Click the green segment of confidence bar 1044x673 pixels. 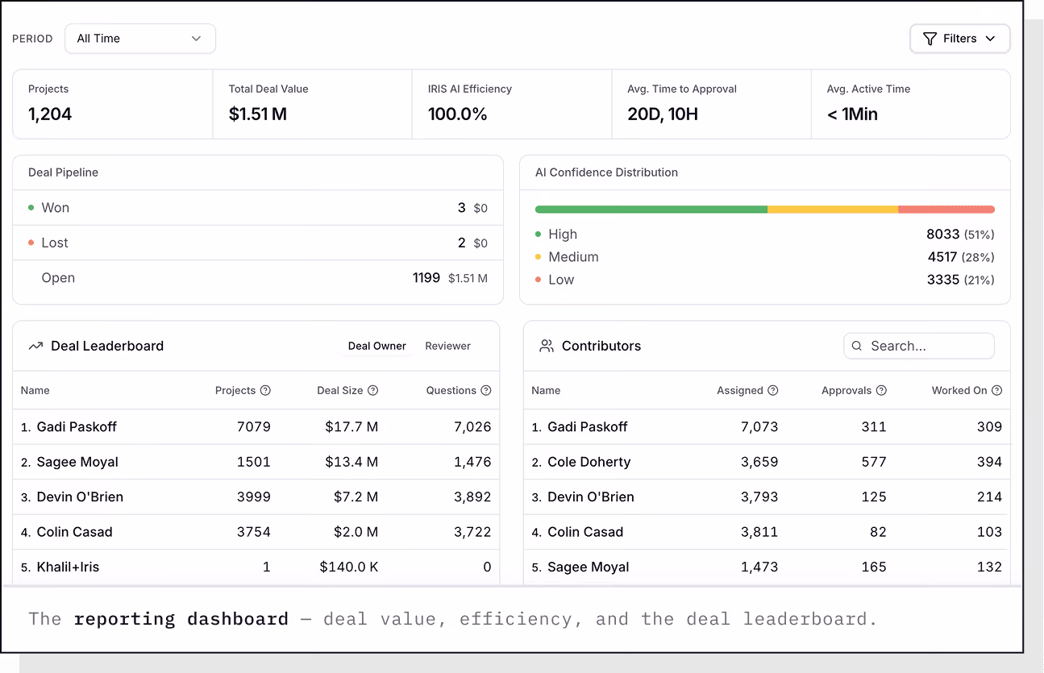pyautogui.click(x=651, y=210)
